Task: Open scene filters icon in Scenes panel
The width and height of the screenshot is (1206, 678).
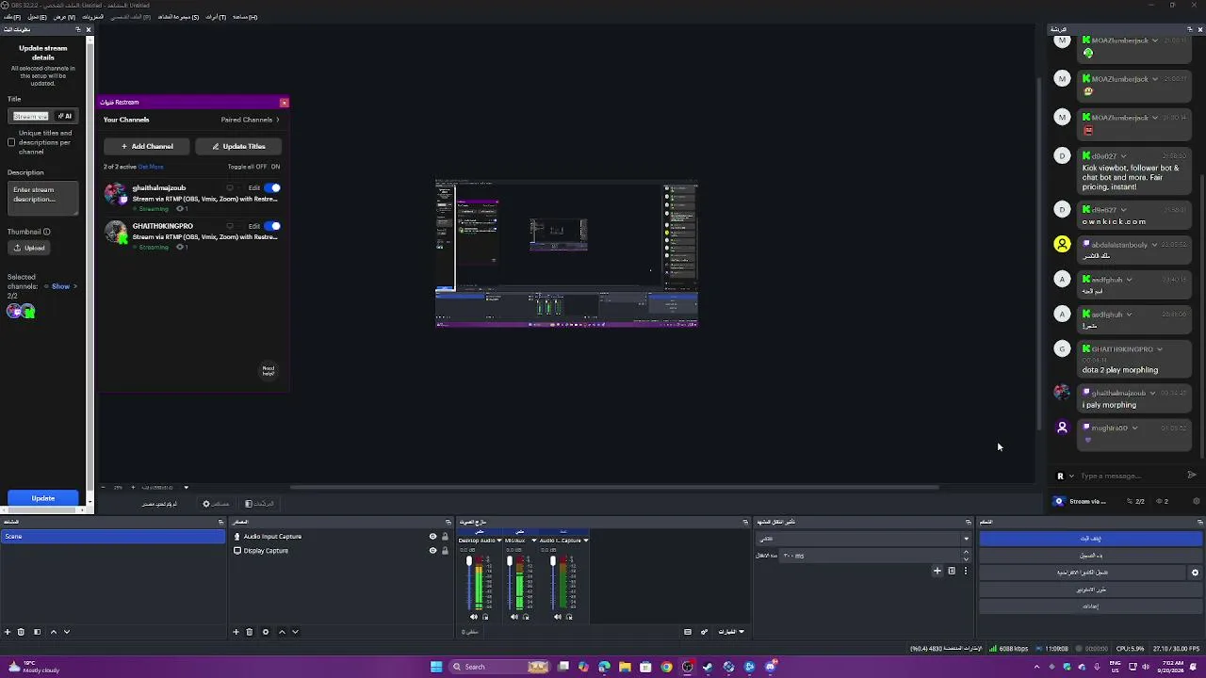Action: point(37,632)
